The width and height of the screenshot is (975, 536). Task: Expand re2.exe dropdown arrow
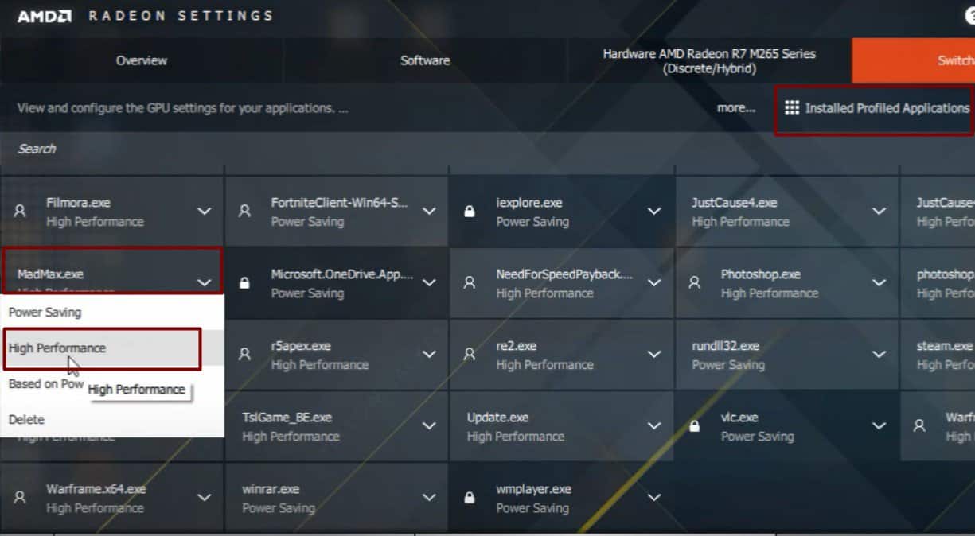654,355
